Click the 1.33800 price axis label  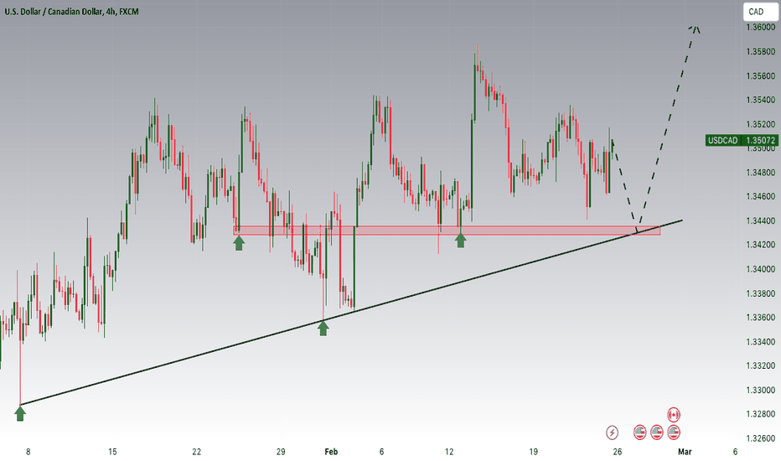click(761, 293)
